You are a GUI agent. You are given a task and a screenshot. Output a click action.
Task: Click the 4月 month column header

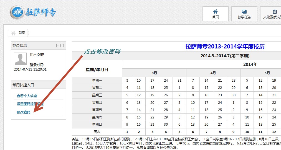point(213,73)
